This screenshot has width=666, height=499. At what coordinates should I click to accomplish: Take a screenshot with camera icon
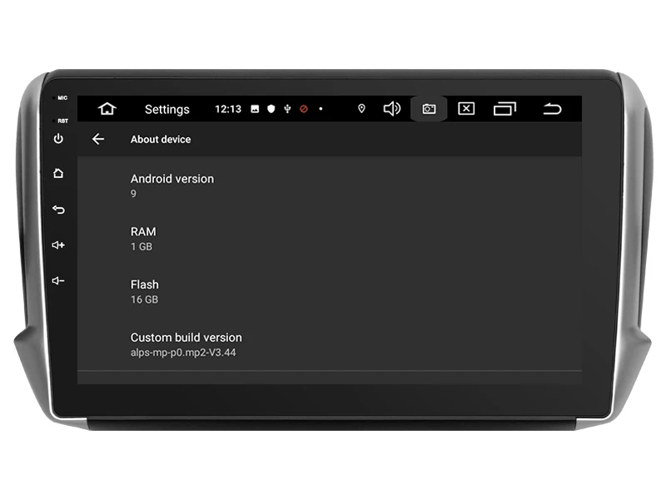[429, 109]
